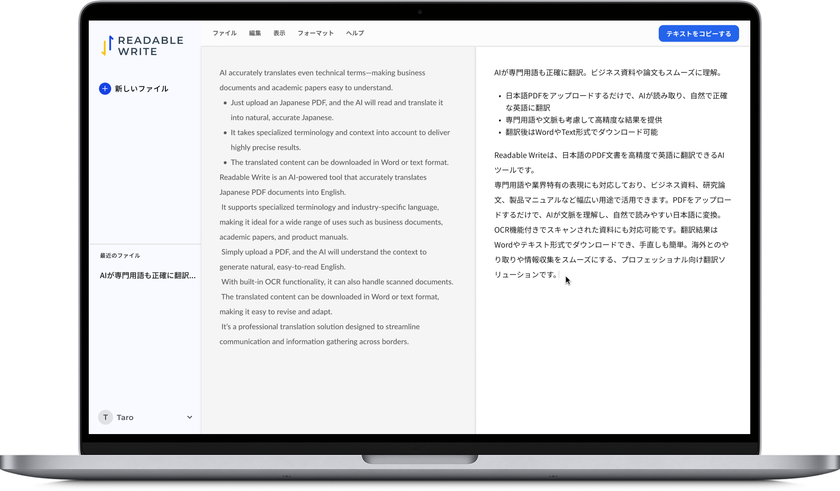Click the Taro user avatar icon

(x=106, y=417)
